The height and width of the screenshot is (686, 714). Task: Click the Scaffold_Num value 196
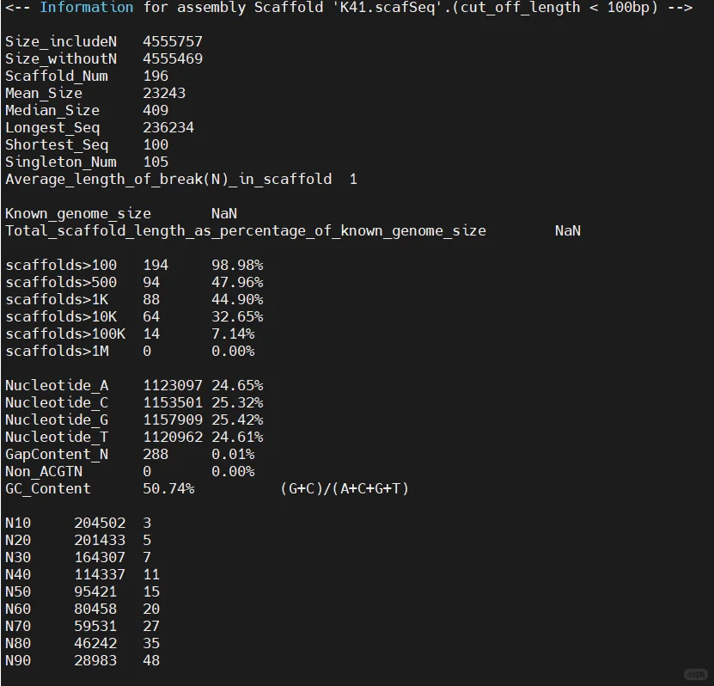(156, 76)
